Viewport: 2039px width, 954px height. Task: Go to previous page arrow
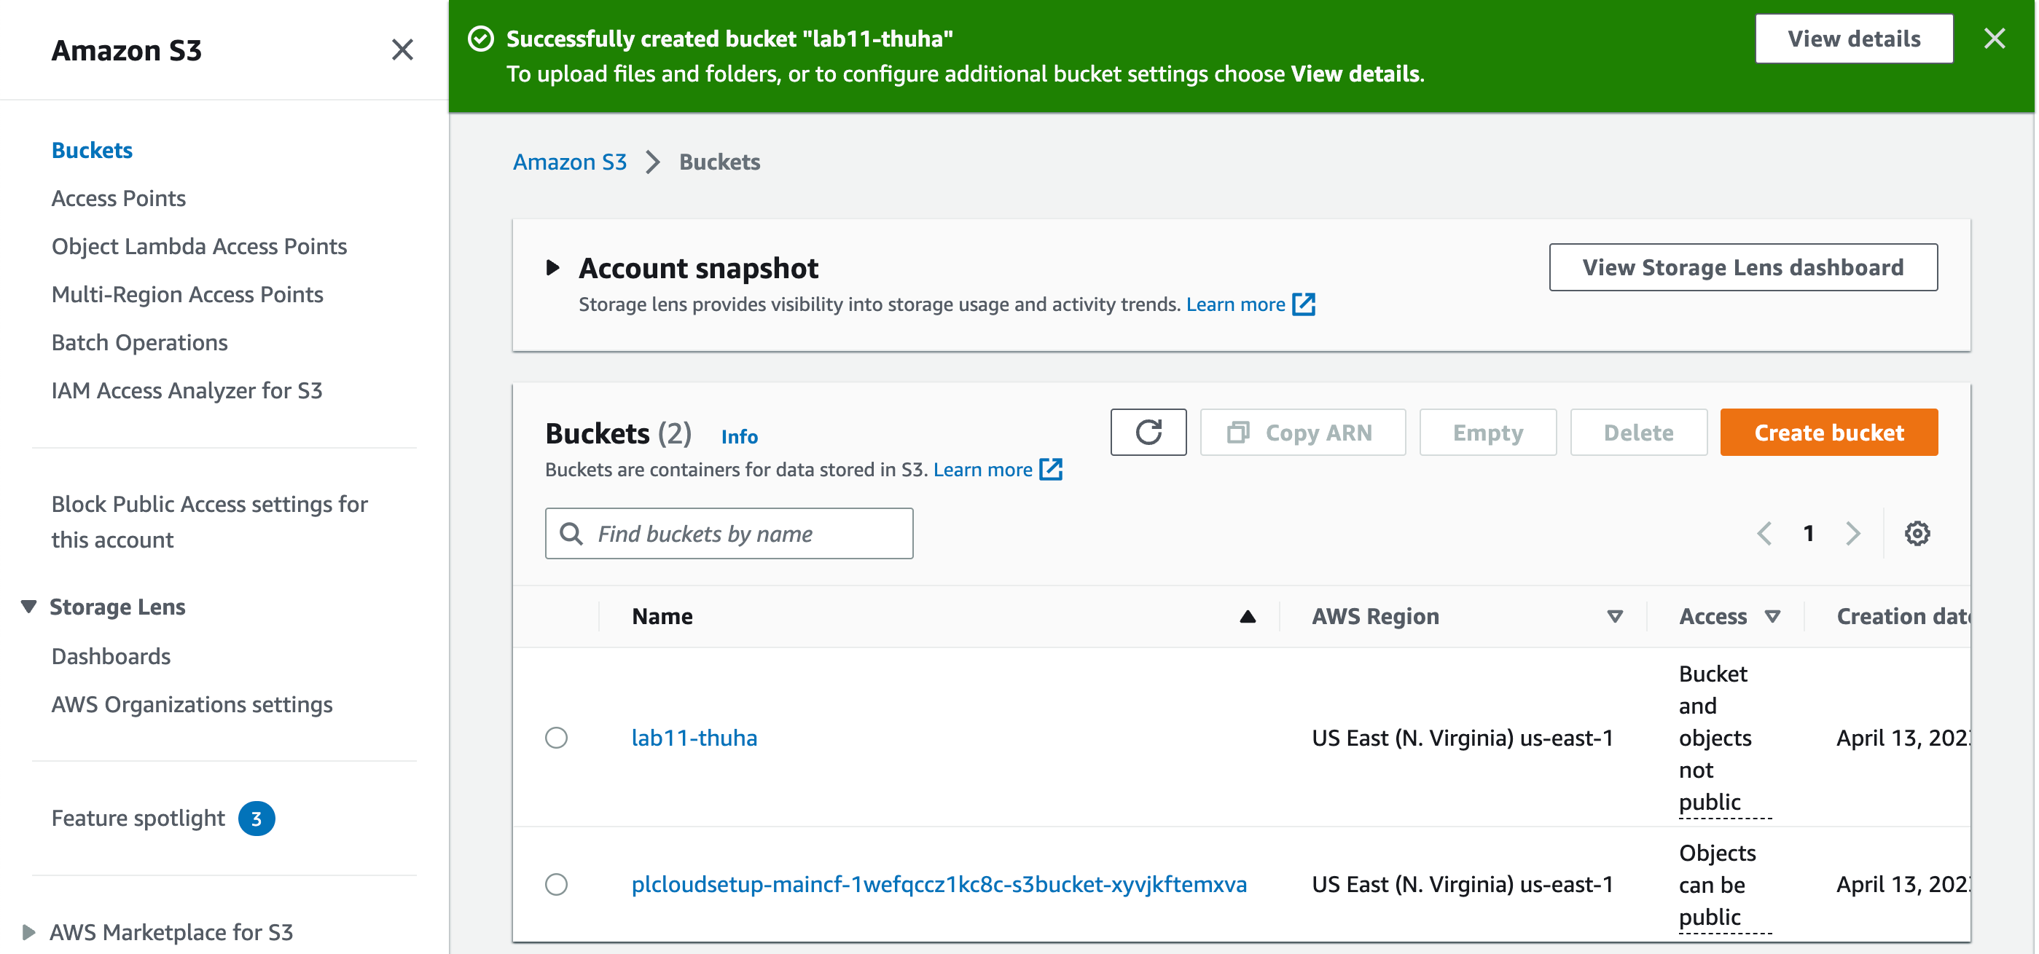click(x=1764, y=533)
